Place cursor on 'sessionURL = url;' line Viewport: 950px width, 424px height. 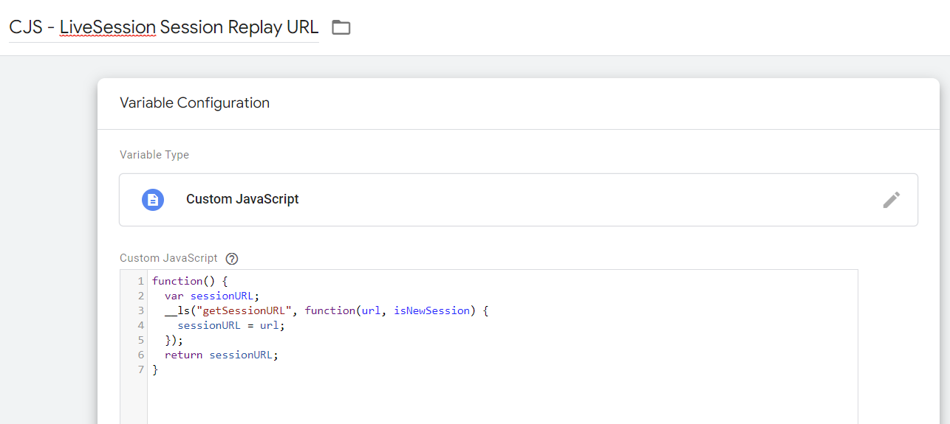point(230,325)
